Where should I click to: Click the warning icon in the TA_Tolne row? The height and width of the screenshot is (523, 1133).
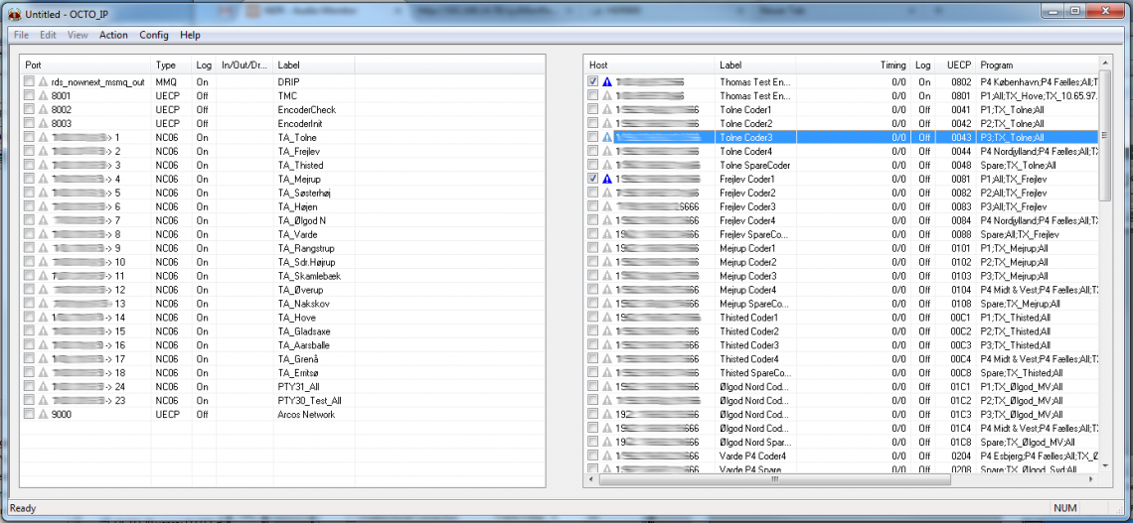[43, 137]
